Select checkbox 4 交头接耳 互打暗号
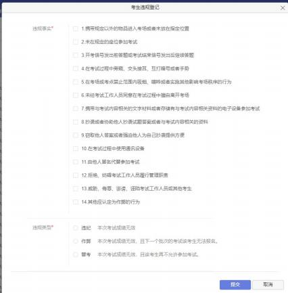 76,68
